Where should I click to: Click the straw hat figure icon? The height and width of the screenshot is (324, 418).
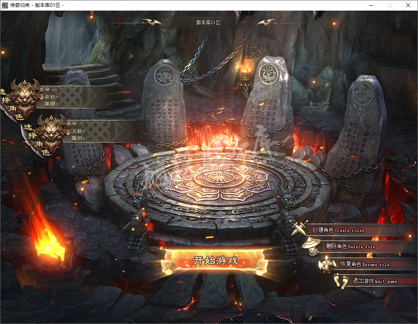click(311, 246)
